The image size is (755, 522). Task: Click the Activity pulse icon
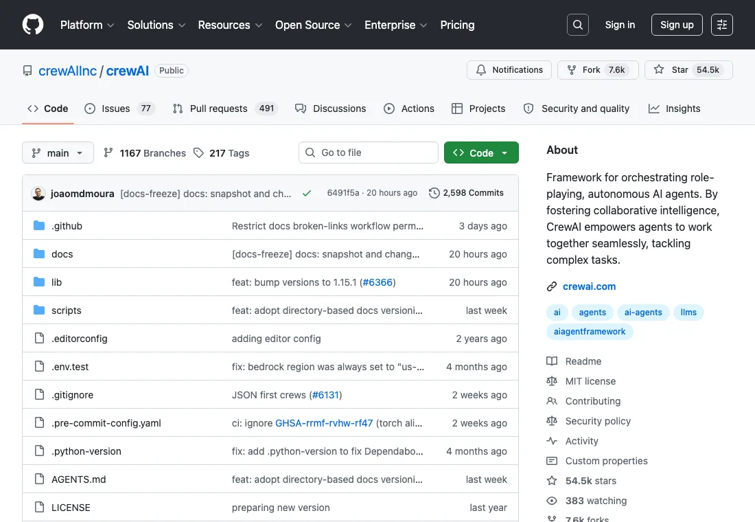coord(552,440)
